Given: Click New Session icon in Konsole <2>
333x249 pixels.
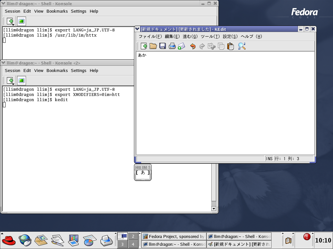Looking at the screenshot, I should pyautogui.click(x=10, y=80).
